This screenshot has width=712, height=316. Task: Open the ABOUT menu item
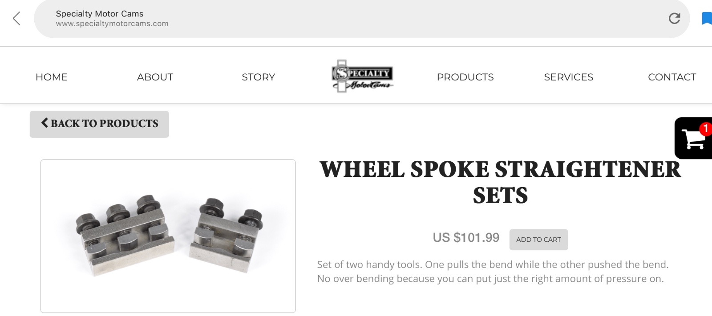(155, 77)
